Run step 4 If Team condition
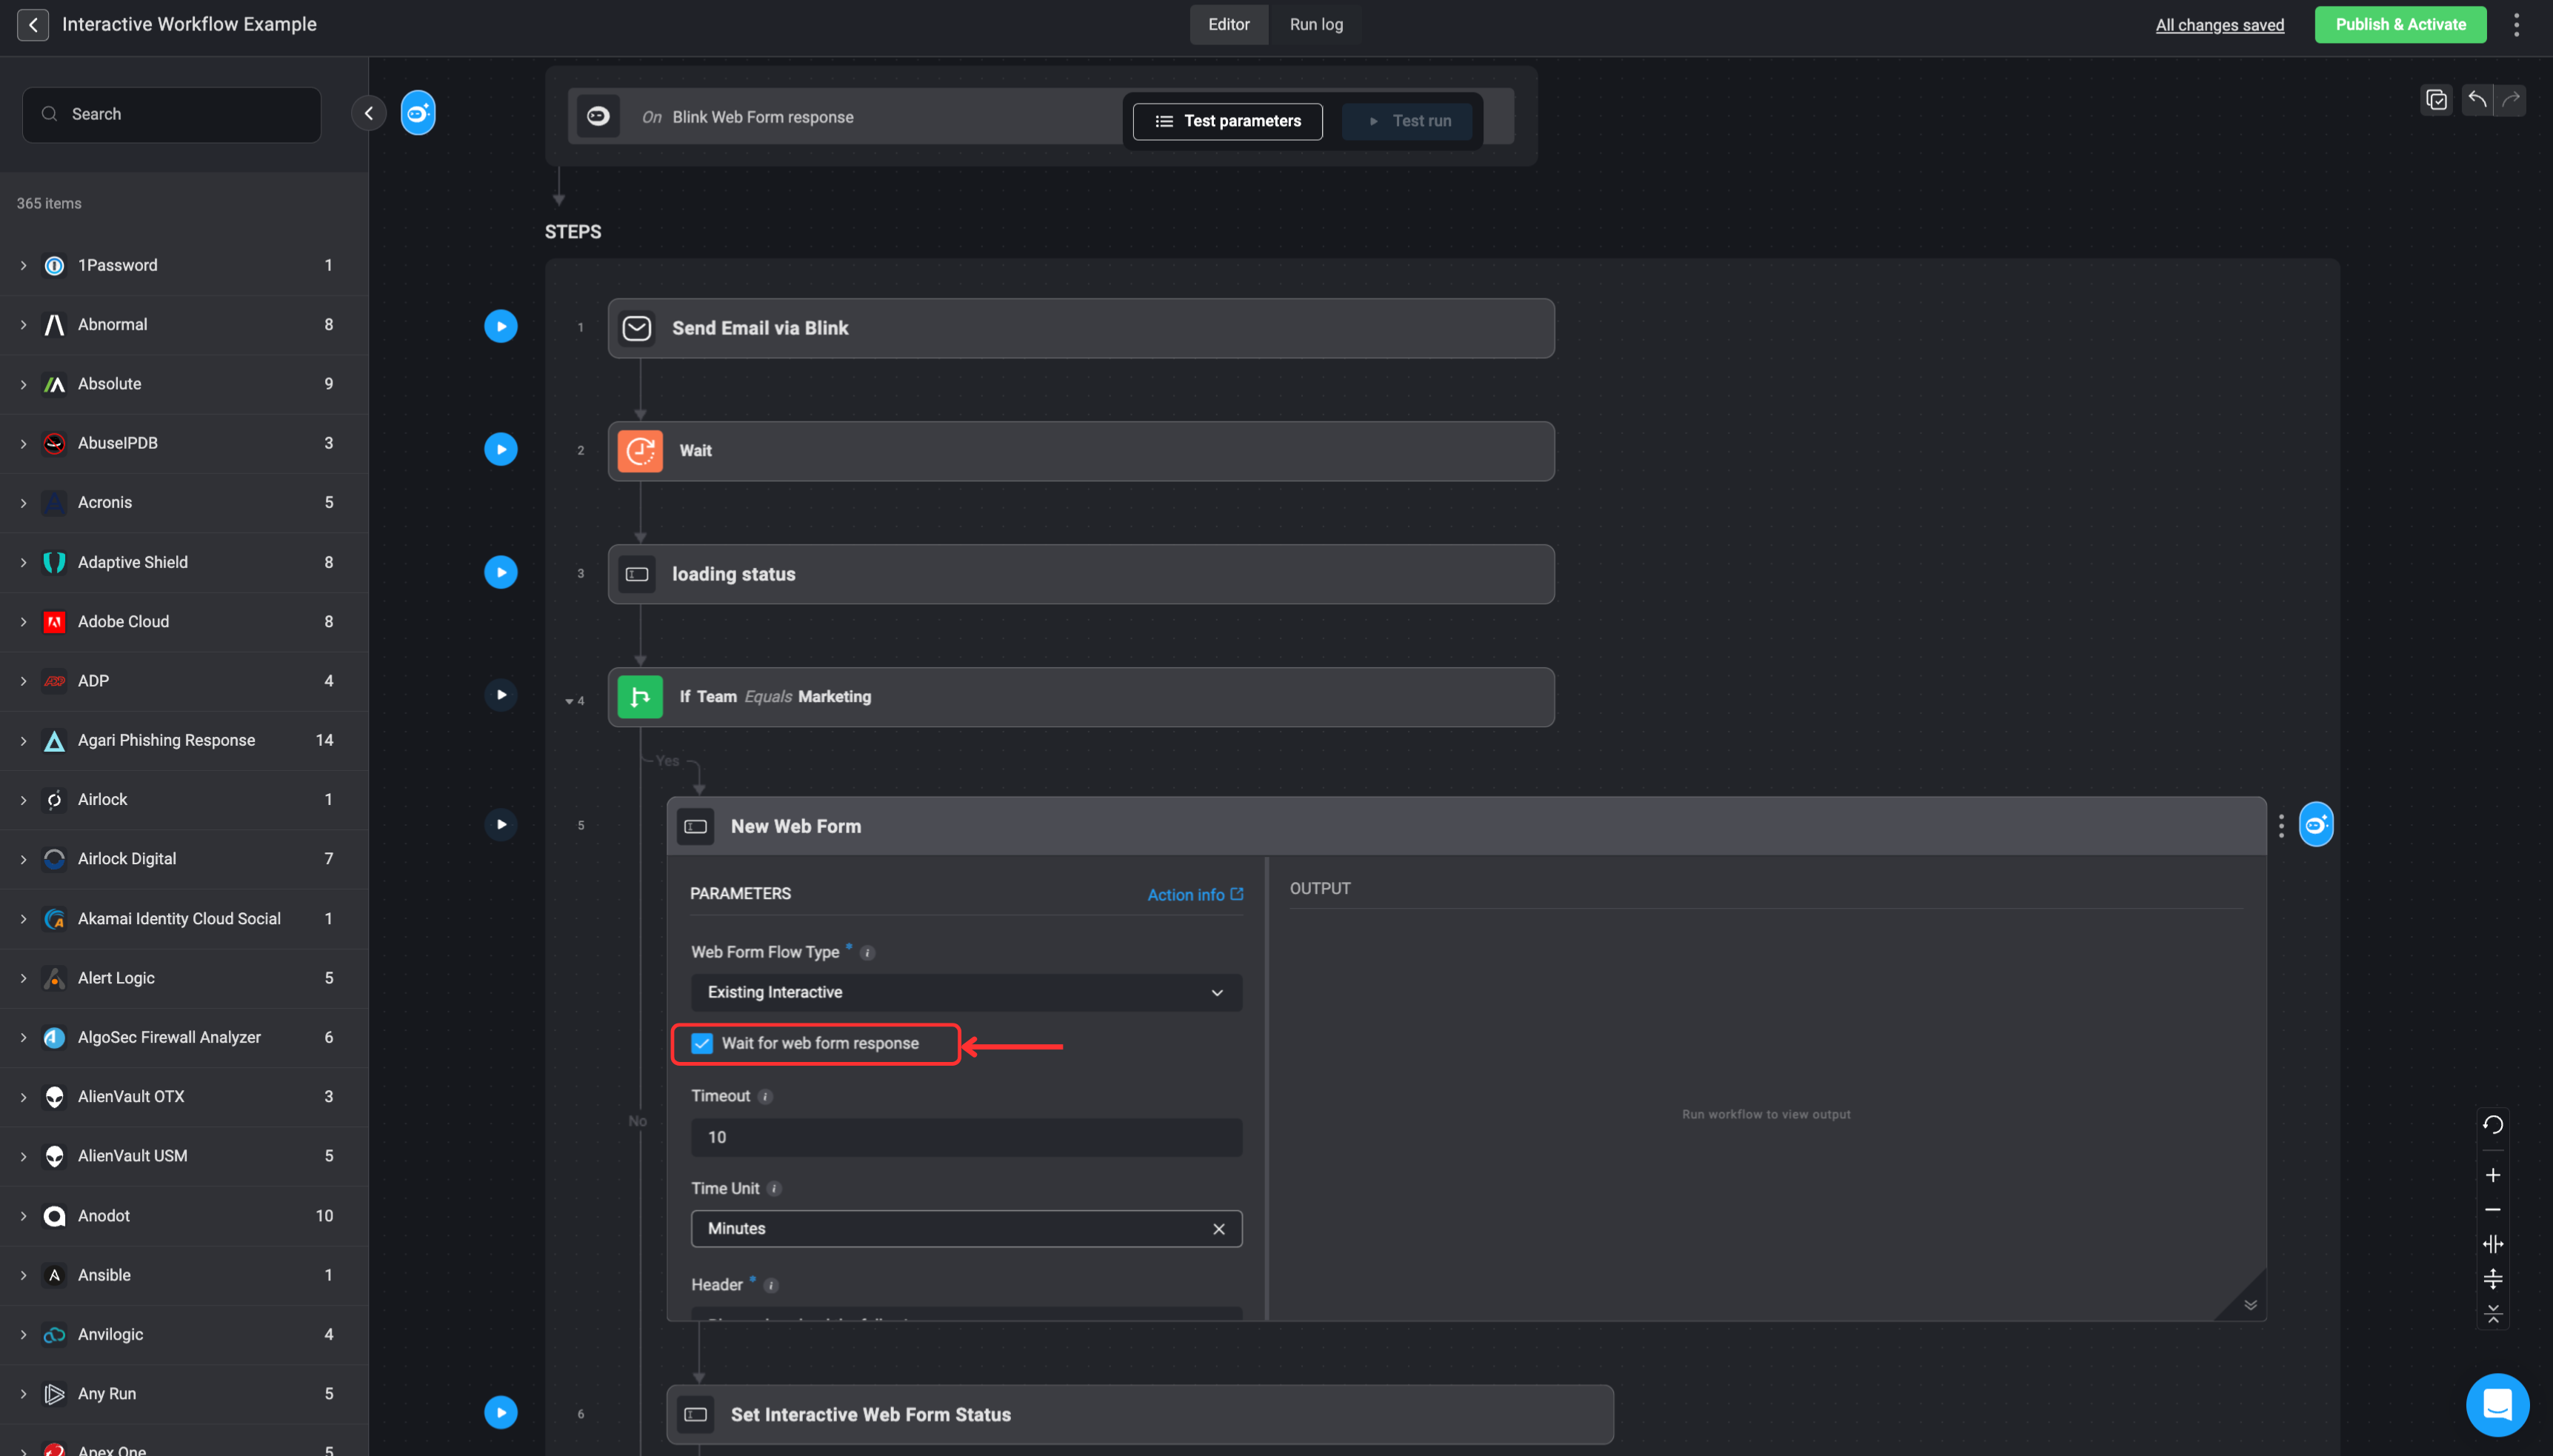Screen dimensions: 2553x1456 click(x=501, y=695)
